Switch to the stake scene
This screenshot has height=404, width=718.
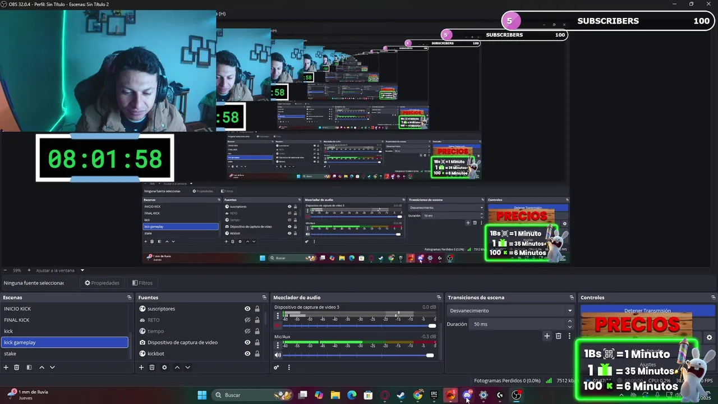(65, 353)
